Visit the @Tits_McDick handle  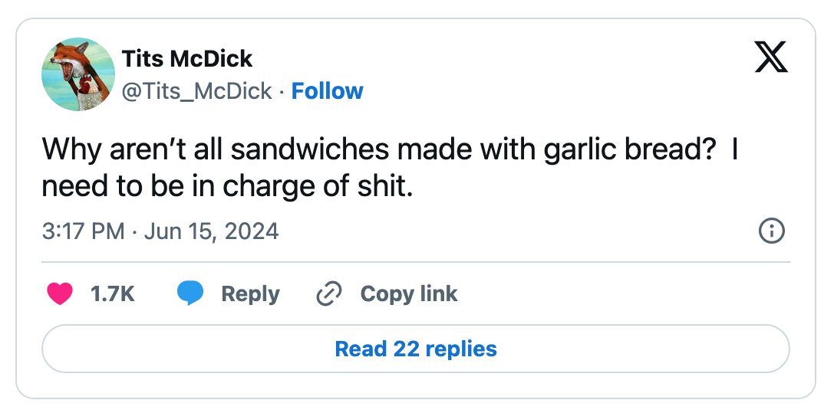point(196,91)
